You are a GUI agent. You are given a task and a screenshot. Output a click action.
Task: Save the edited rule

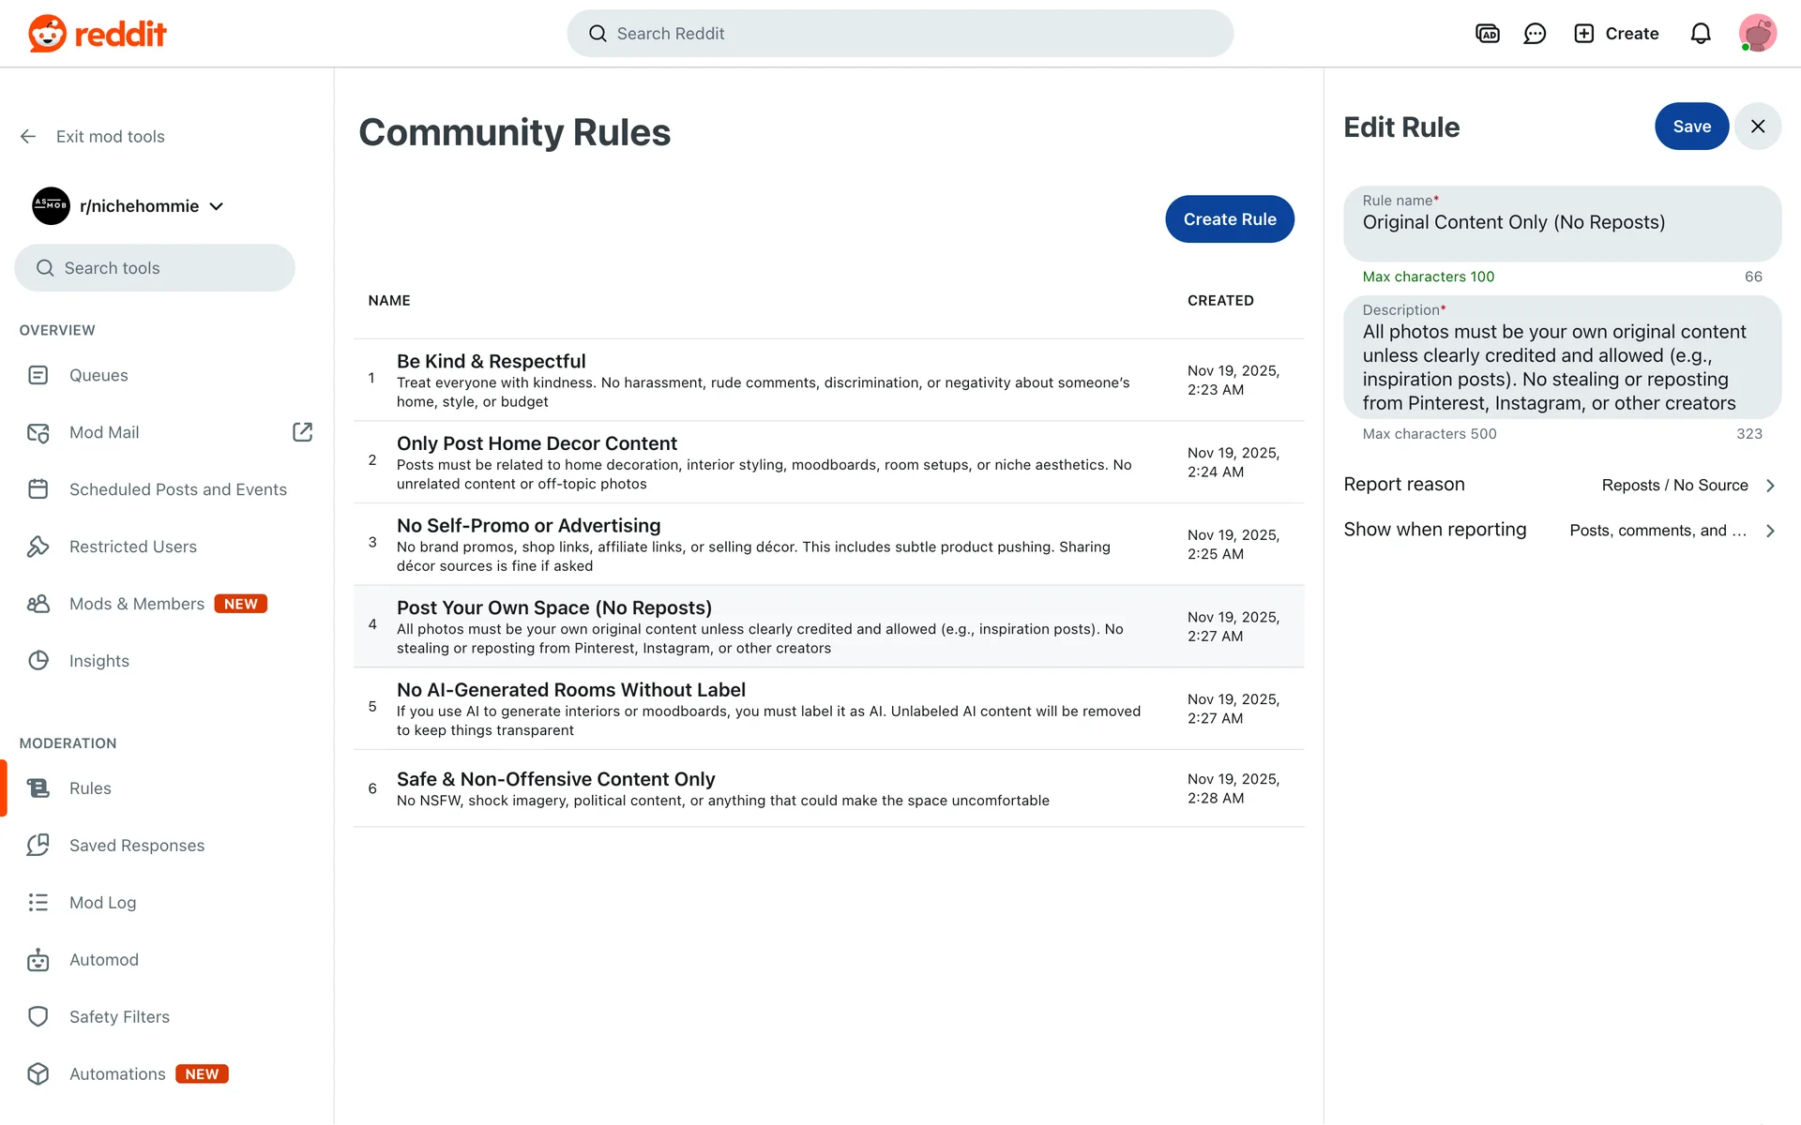pos(1691,127)
